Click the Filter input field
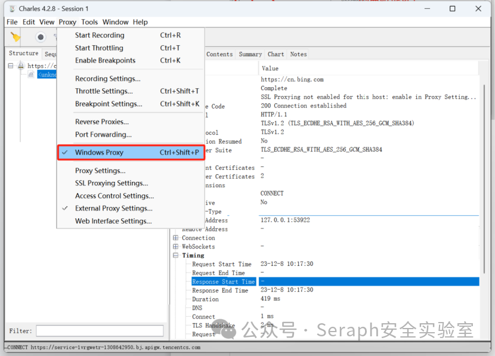The height and width of the screenshot is (356, 495). (x=100, y=331)
